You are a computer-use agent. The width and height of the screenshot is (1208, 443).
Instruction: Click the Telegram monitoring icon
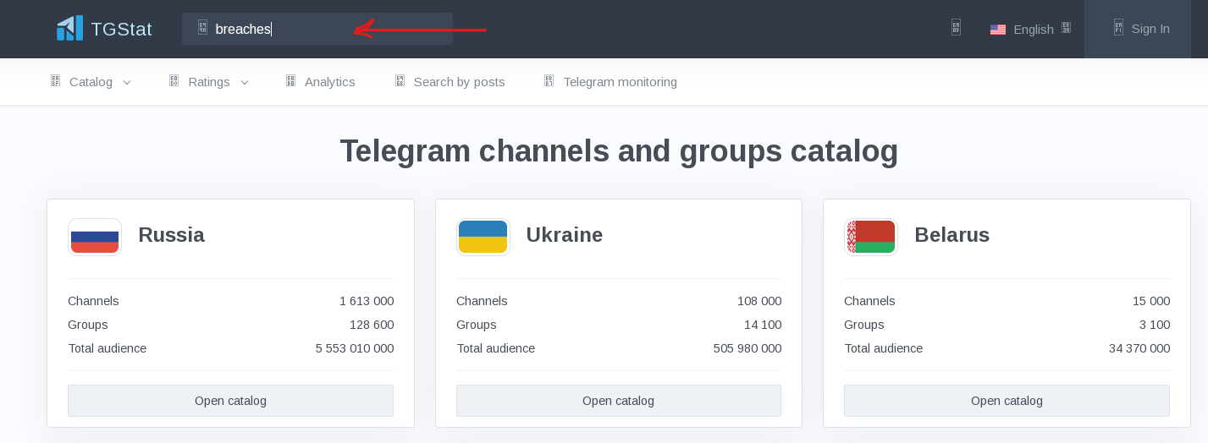tap(549, 81)
